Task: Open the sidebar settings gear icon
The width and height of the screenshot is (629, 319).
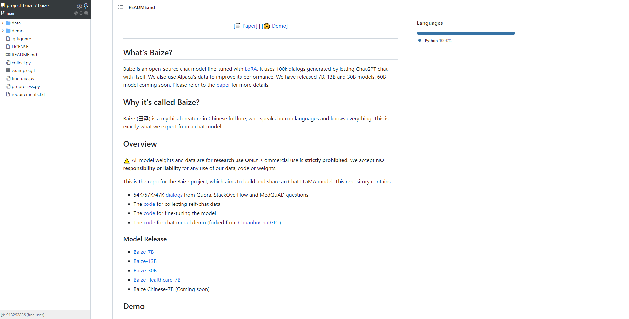Action: click(x=79, y=6)
